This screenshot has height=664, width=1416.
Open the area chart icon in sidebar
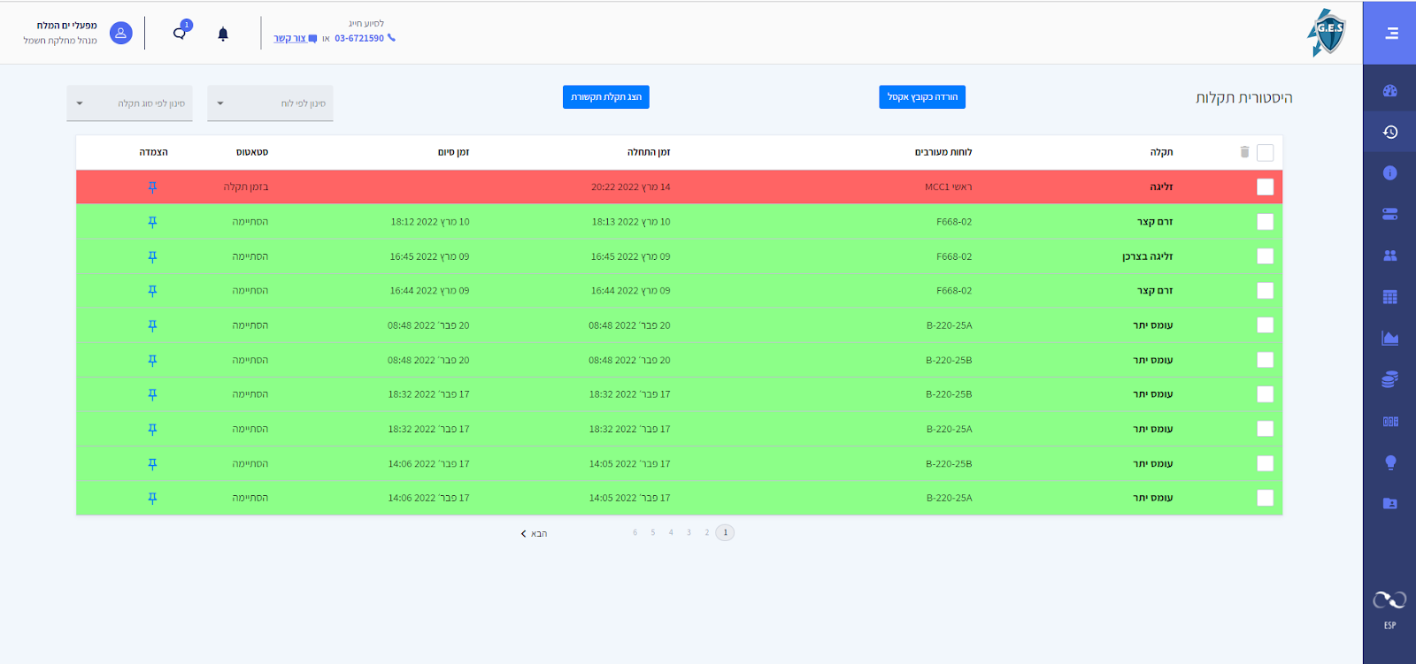pyautogui.click(x=1390, y=338)
